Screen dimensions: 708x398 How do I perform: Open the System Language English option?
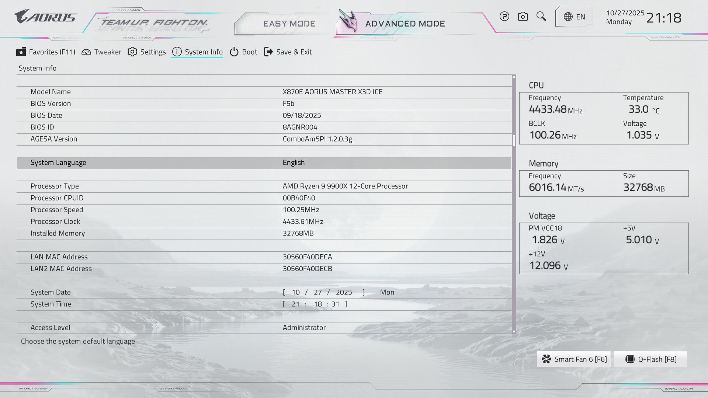(x=294, y=163)
